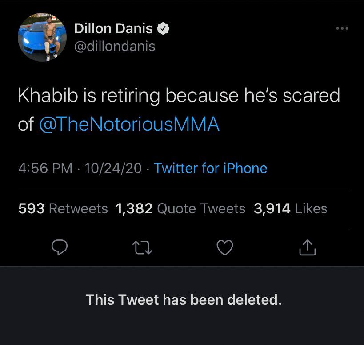The width and height of the screenshot is (364, 345).
Task: View the 1,382 Quote Tweets
Action: [180, 208]
